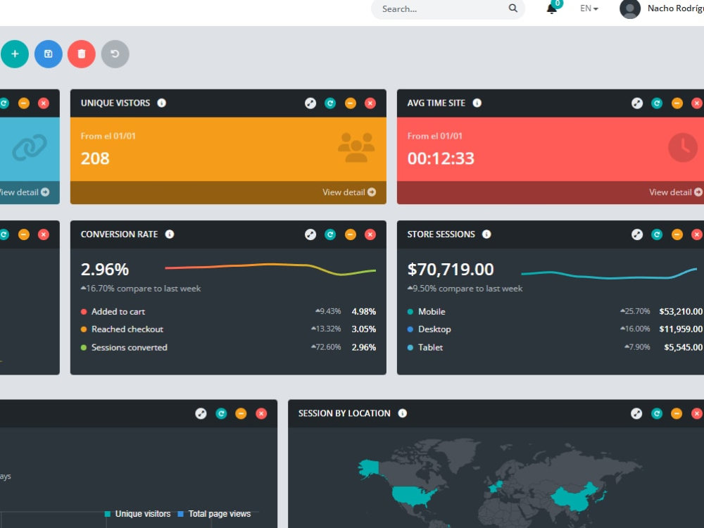
Task: Click the gray undo reset button
Action: pyautogui.click(x=115, y=54)
